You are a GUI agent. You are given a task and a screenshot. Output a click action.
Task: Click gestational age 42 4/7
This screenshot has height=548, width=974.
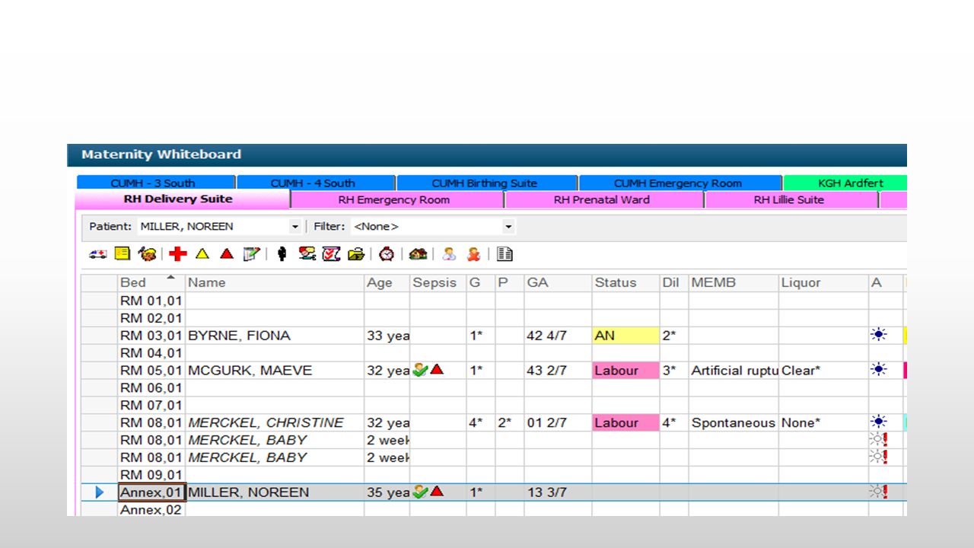tap(546, 336)
